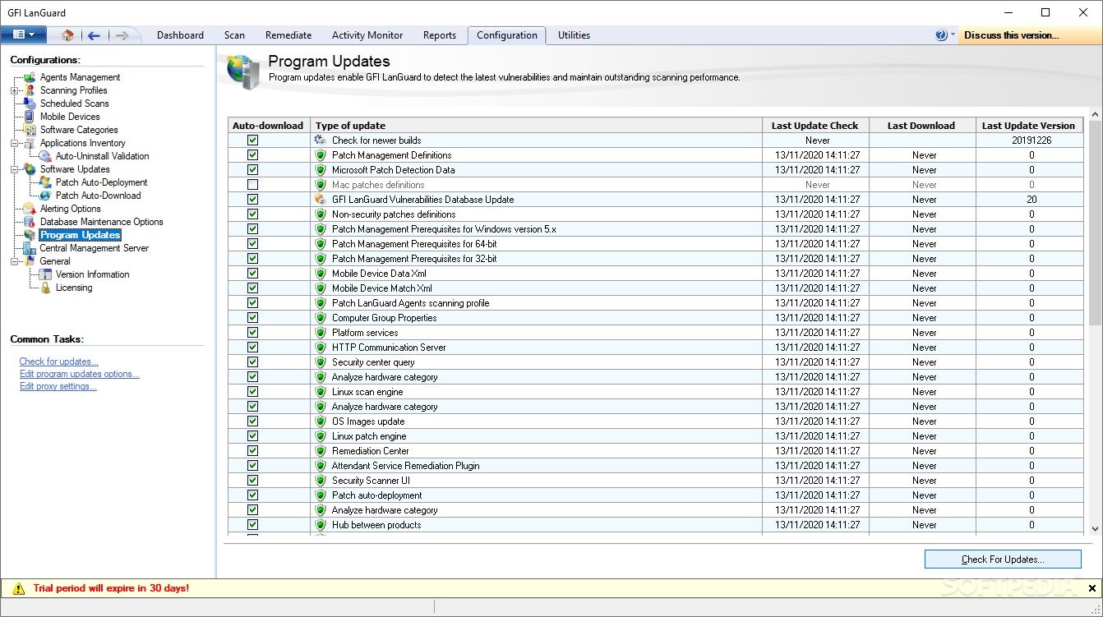Toggle Microsoft Patch Detection Data checkbox
The width and height of the screenshot is (1103, 617).
tap(252, 170)
